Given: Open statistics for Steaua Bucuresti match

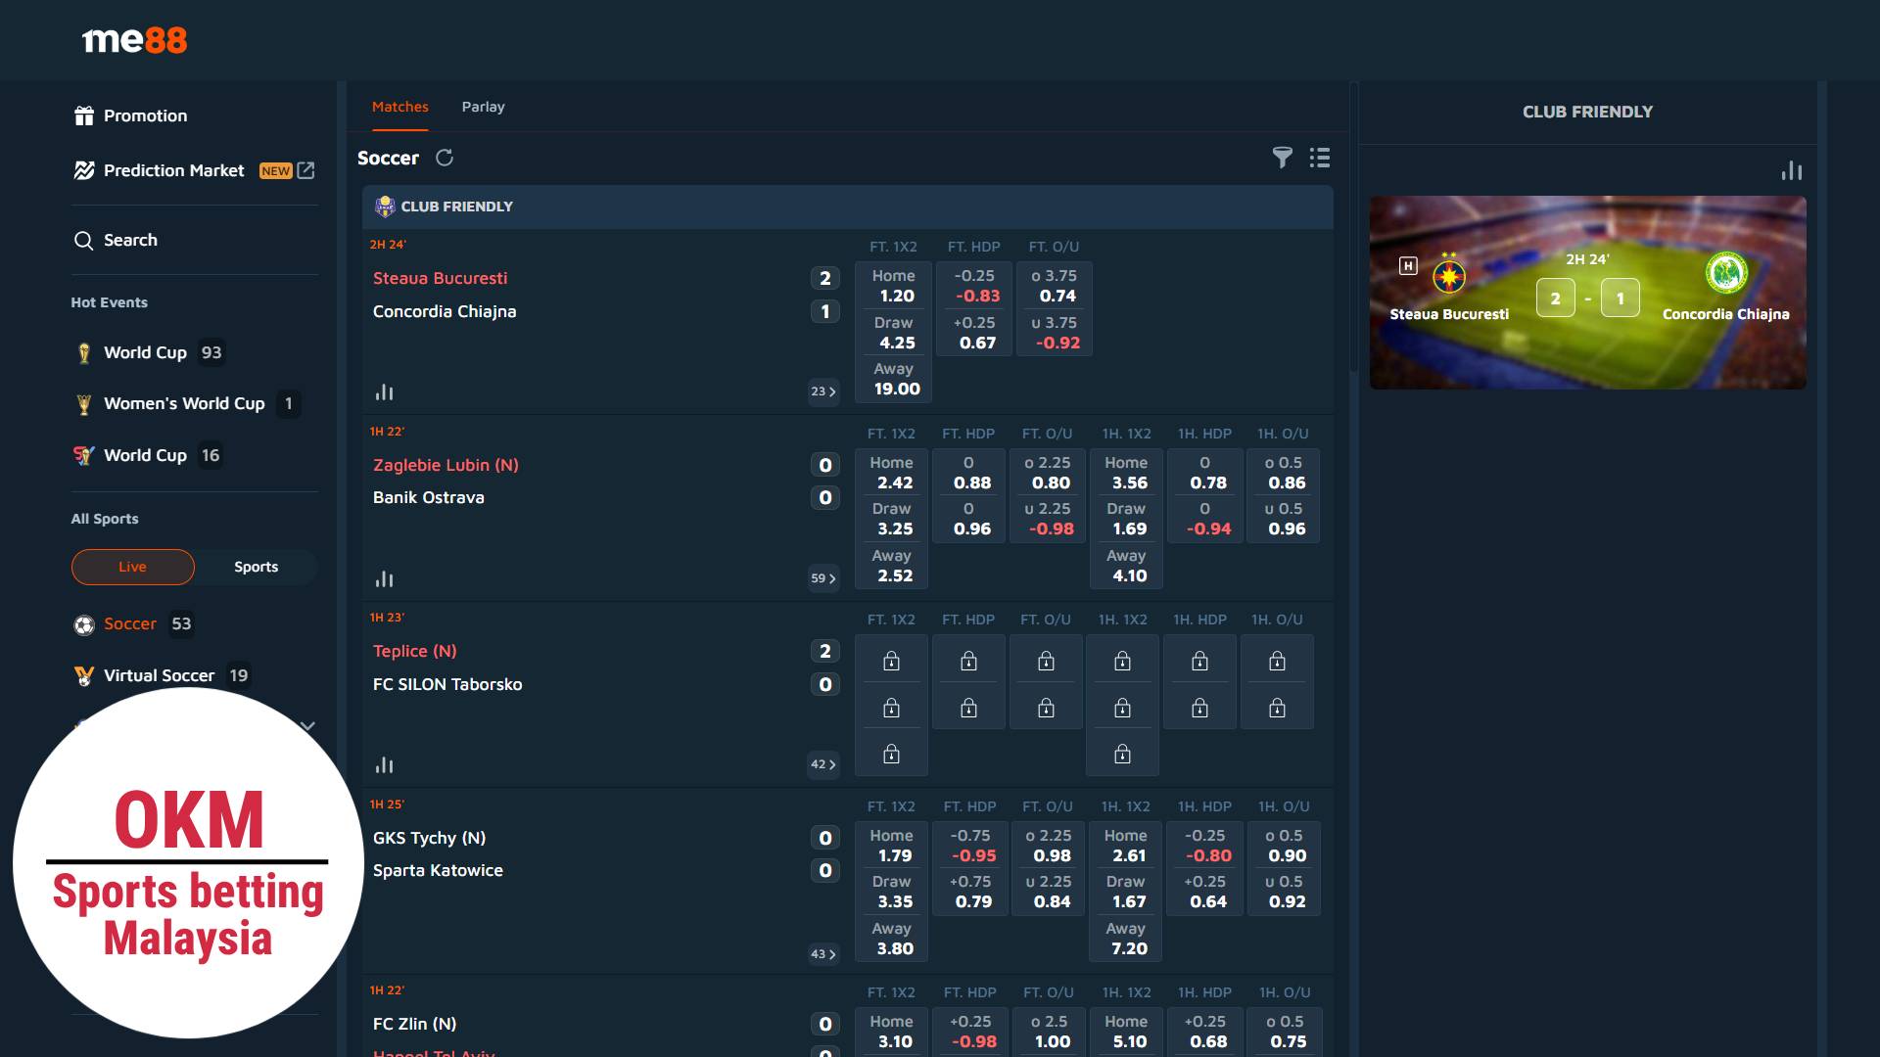Looking at the screenshot, I should coord(384,391).
